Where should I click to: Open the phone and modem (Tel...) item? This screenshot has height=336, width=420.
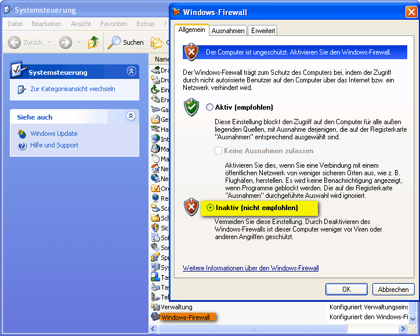[x=160, y=297]
